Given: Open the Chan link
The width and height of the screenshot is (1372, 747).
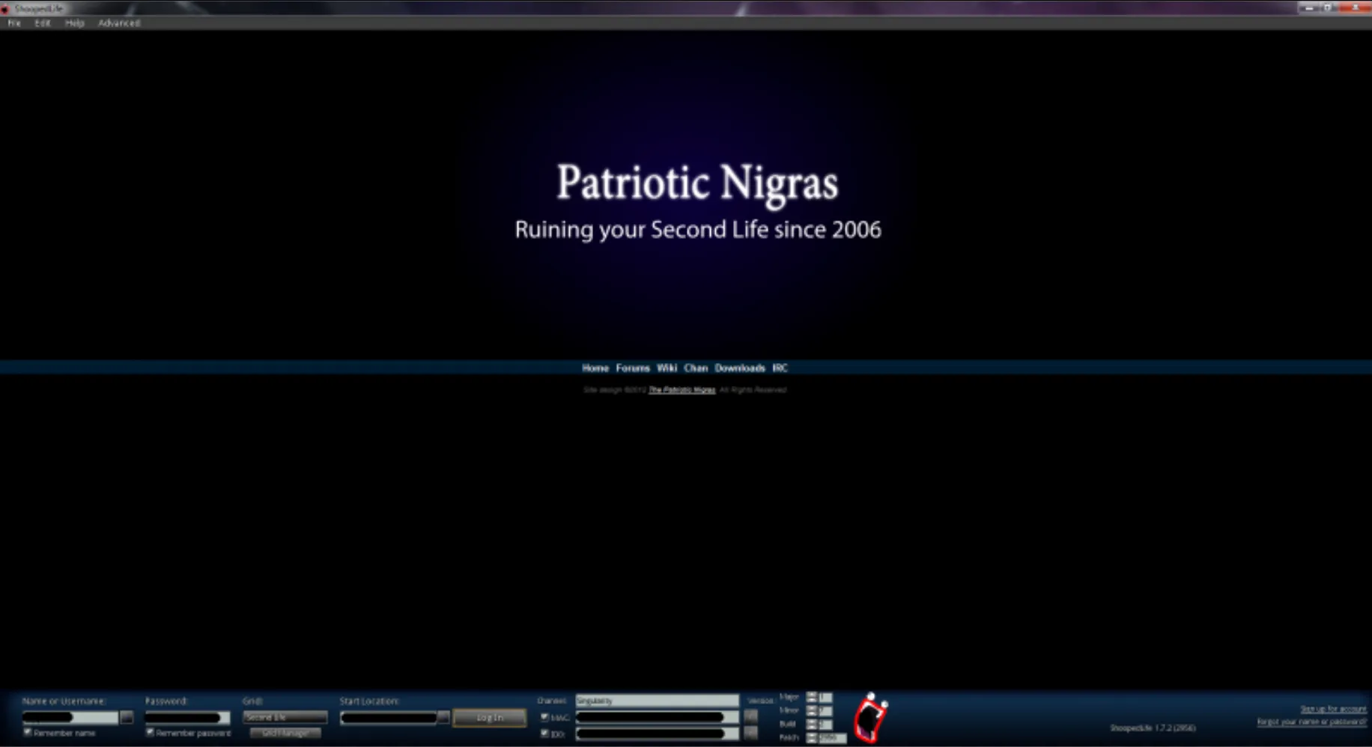Looking at the screenshot, I should [696, 368].
